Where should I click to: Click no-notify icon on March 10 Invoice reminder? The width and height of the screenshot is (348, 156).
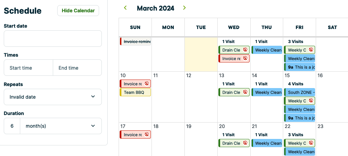[x=147, y=84]
